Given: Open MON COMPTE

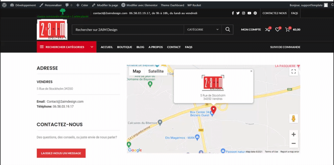Looking at the screenshot, I should point(251,30).
